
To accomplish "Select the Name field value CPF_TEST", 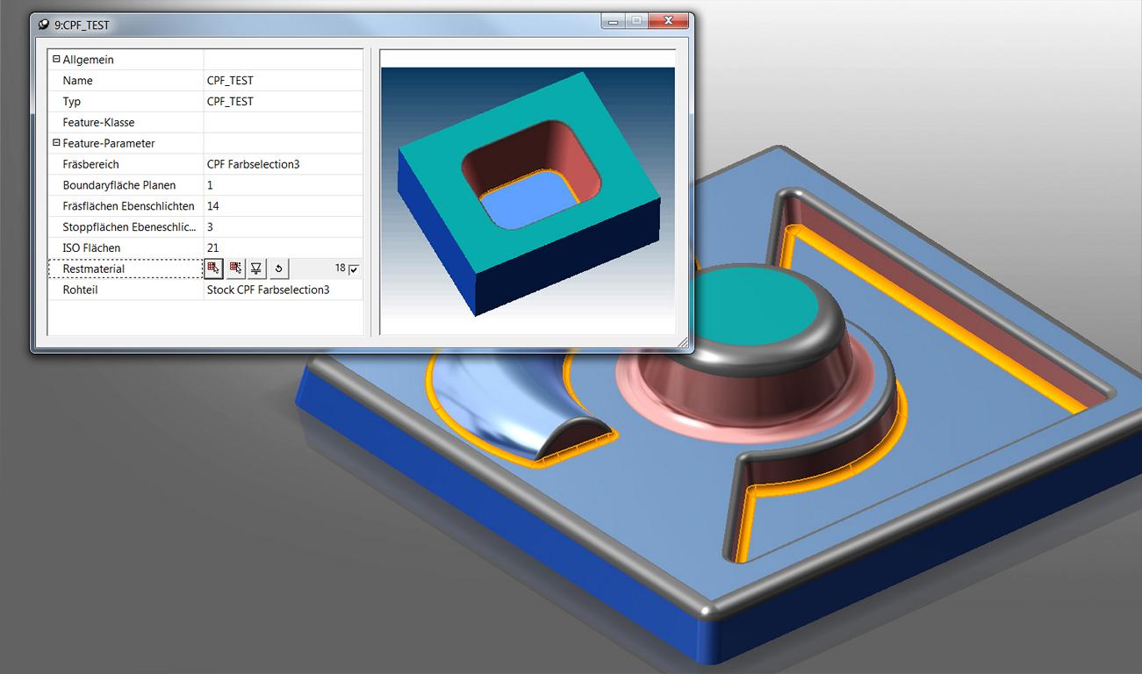I will 230,81.
